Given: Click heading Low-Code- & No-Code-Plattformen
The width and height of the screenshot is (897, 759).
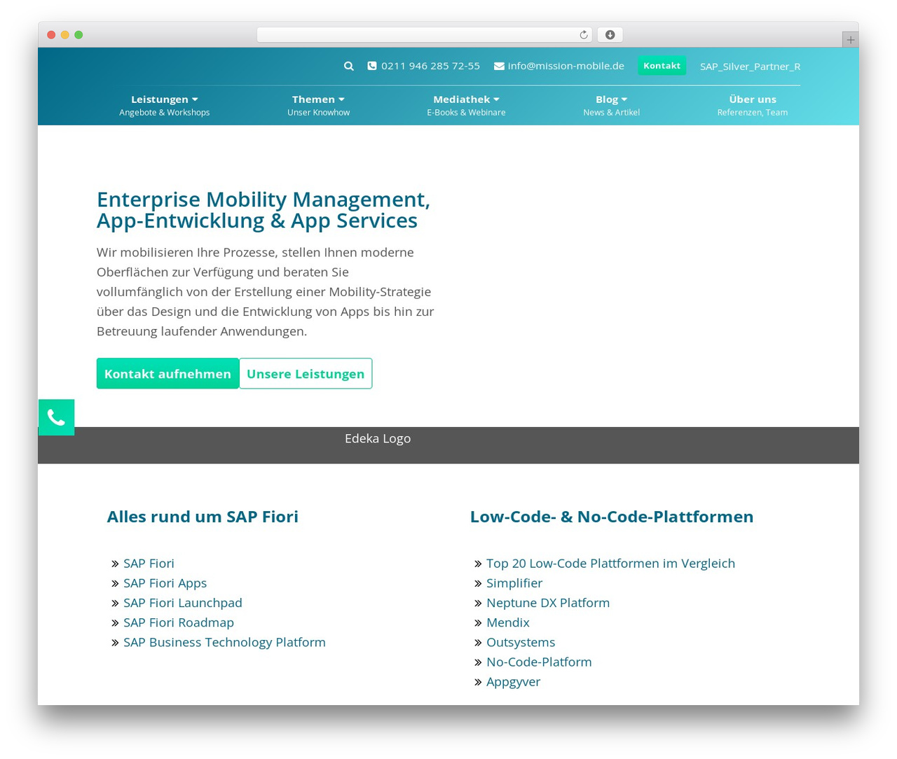Looking at the screenshot, I should pos(612,517).
